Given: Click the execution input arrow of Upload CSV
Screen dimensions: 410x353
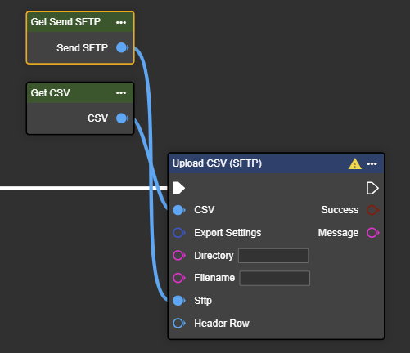Looking at the screenshot, I should [x=178, y=188].
